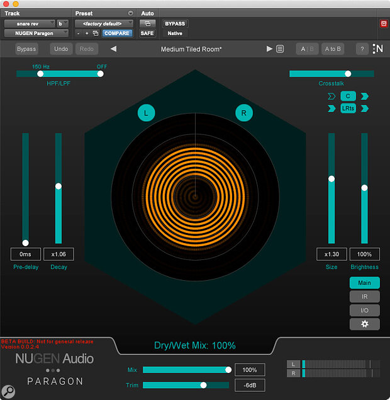The image size is (390, 400).
Task: Toggle the COMPARE button
Action: [x=117, y=33]
